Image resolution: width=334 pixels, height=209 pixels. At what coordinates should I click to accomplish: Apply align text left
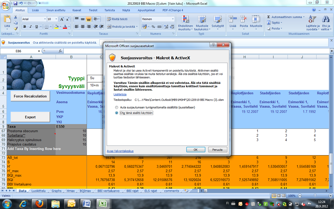pos(77,27)
